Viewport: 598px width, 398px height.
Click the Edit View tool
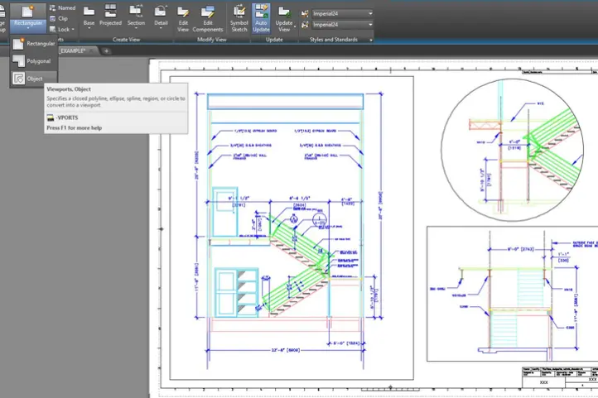pyautogui.click(x=183, y=18)
